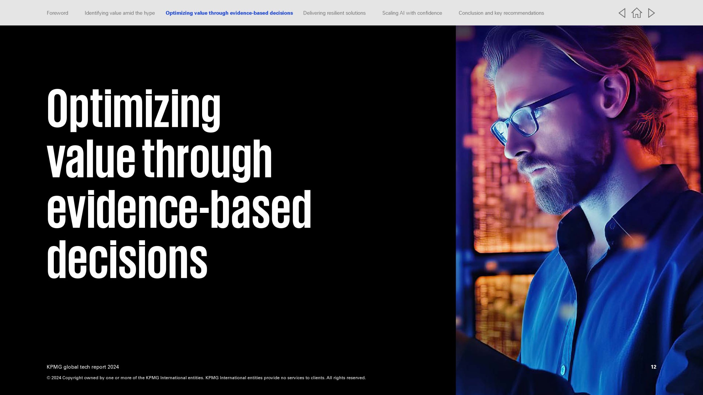Click the evidence-based line of the heading

(179, 209)
